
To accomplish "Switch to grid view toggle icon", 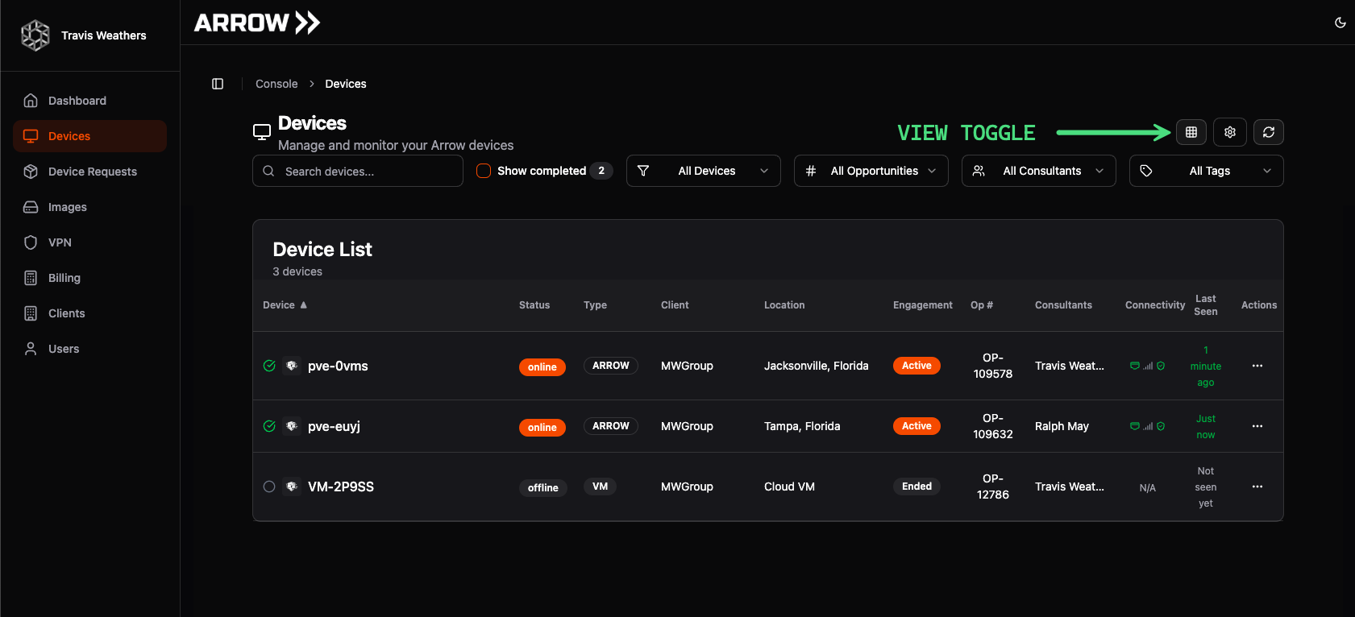I will click(x=1191, y=132).
